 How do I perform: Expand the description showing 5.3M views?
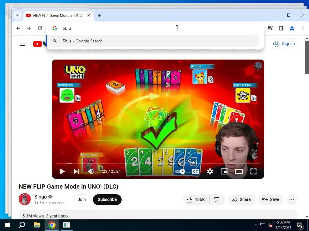[158, 214]
